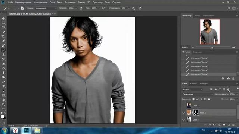Select the Zoom tool
The height and width of the screenshot is (134, 239).
click(x=3, y=105)
